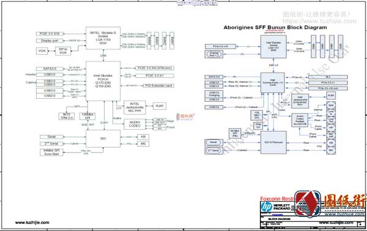Click the red tuzhijie diamond logo
The width and height of the screenshot is (367, 231).
click(308, 204)
